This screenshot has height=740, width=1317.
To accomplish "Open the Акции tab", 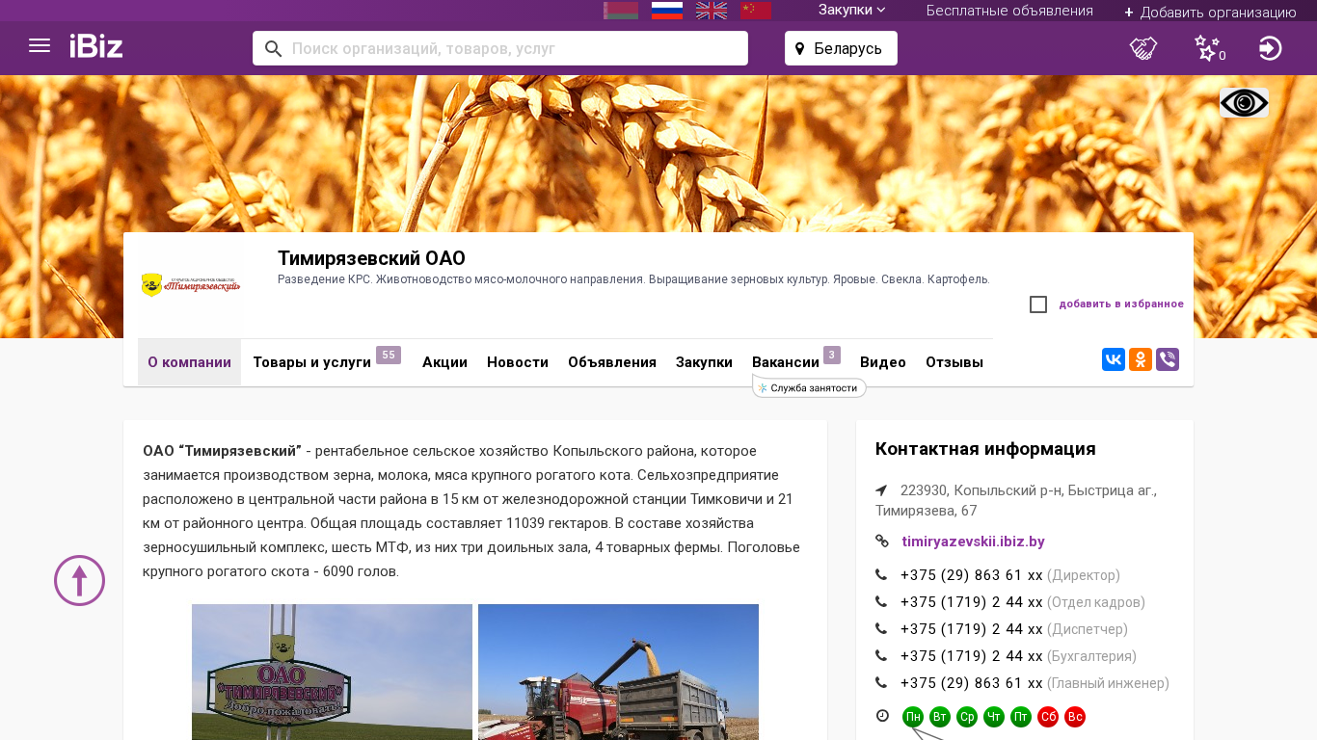I will pyautogui.click(x=444, y=362).
